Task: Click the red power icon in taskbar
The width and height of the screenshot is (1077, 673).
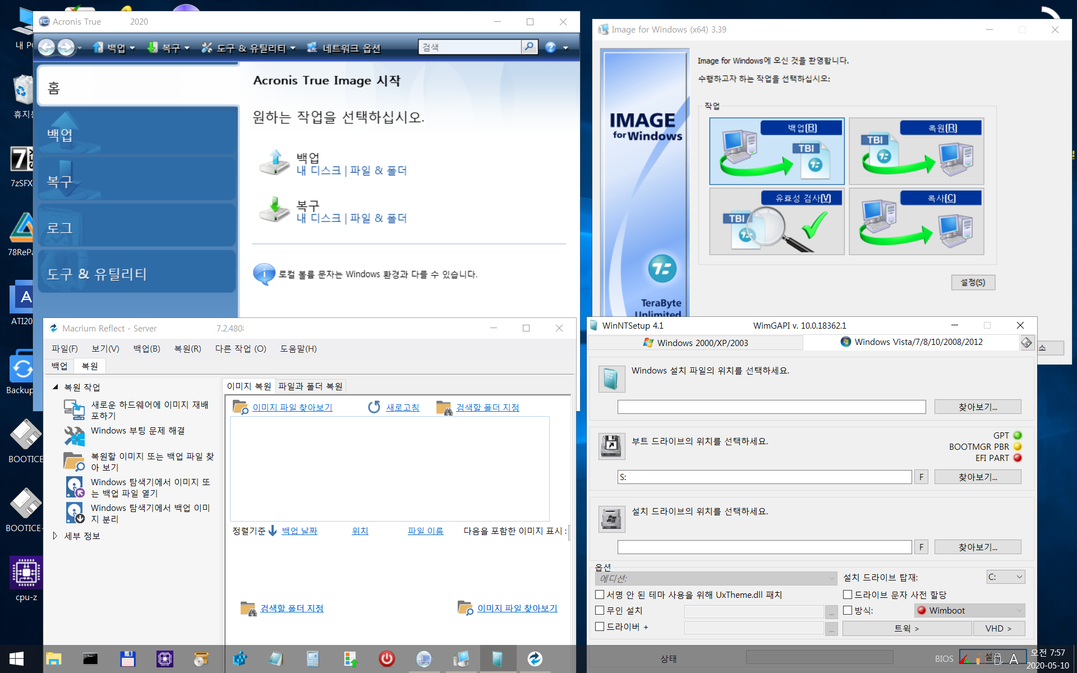Action: (386, 659)
